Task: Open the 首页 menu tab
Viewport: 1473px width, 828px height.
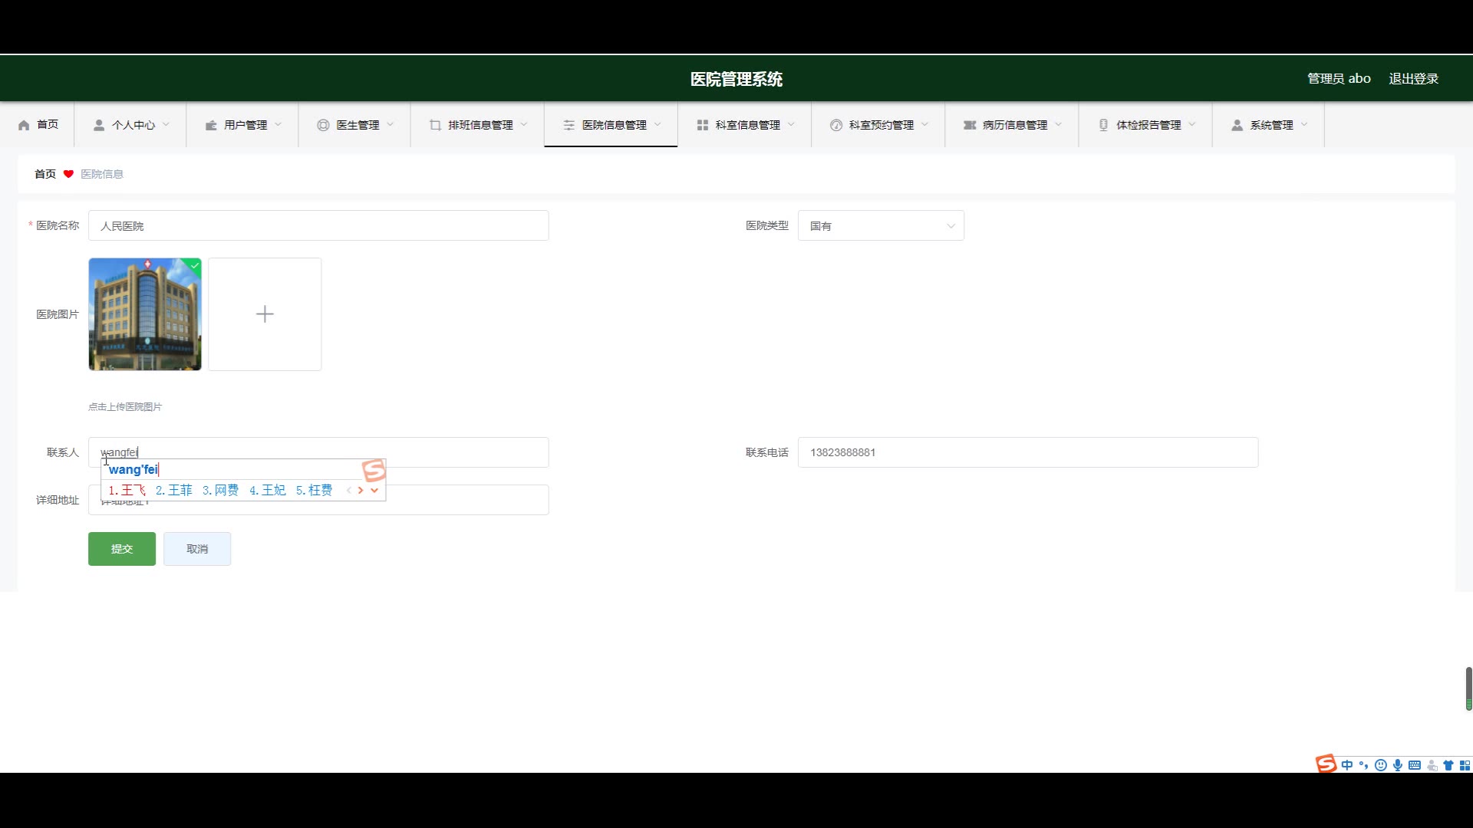Action: coord(38,125)
